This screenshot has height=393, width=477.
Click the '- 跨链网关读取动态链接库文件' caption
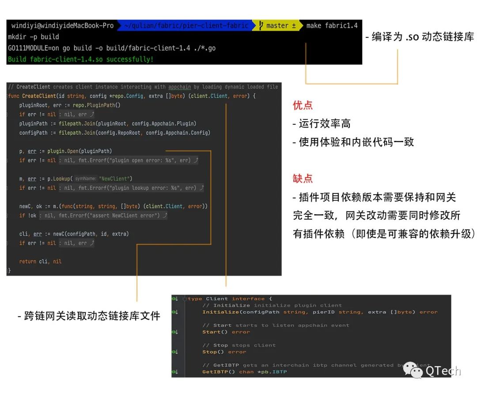pyautogui.click(x=89, y=316)
